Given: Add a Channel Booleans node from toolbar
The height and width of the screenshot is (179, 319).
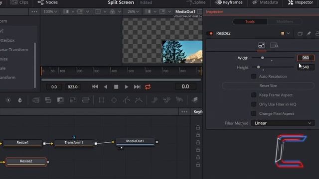Looking at the screenshot, I should pyautogui.click(x=48, y=100).
